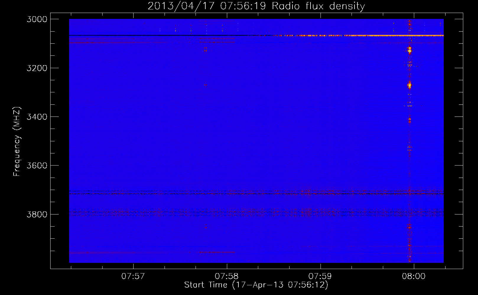The image size is (478, 295).
Task: Click the bright burst spot near 3270 MHz at 08:00
Action: tap(409, 85)
